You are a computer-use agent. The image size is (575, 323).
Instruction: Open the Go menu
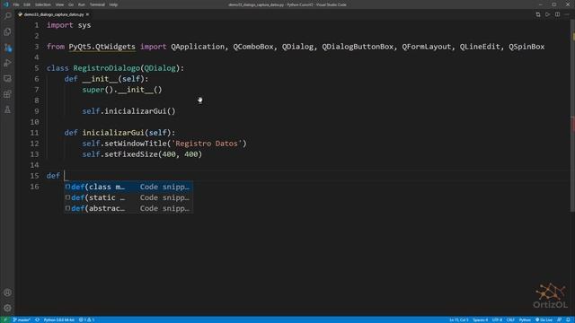[71, 4]
